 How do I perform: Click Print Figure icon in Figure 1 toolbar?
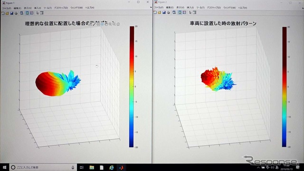[x=16, y=13]
